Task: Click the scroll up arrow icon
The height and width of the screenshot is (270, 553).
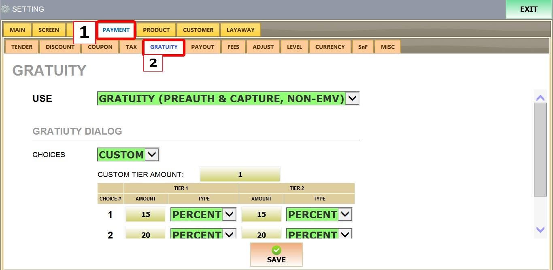Action: tap(540, 98)
